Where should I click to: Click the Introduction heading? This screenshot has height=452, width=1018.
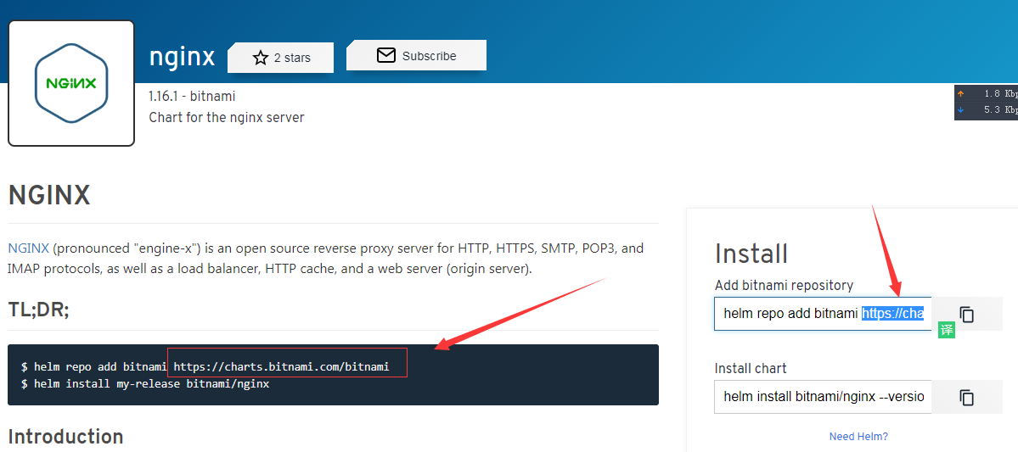tap(65, 437)
